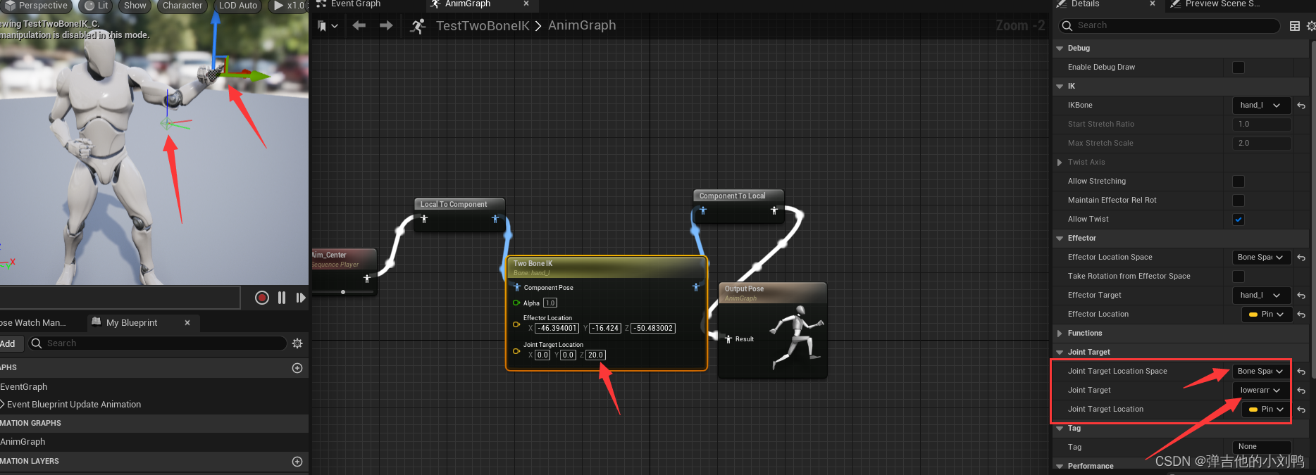Enable Debug Draw checkbox
Image resolution: width=1316 pixels, height=475 pixels.
coord(1238,68)
